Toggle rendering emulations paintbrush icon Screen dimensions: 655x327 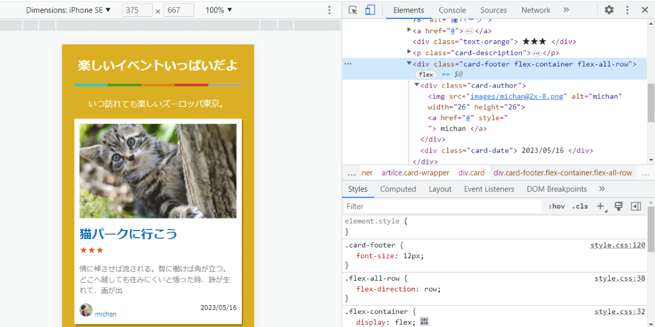click(618, 207)
